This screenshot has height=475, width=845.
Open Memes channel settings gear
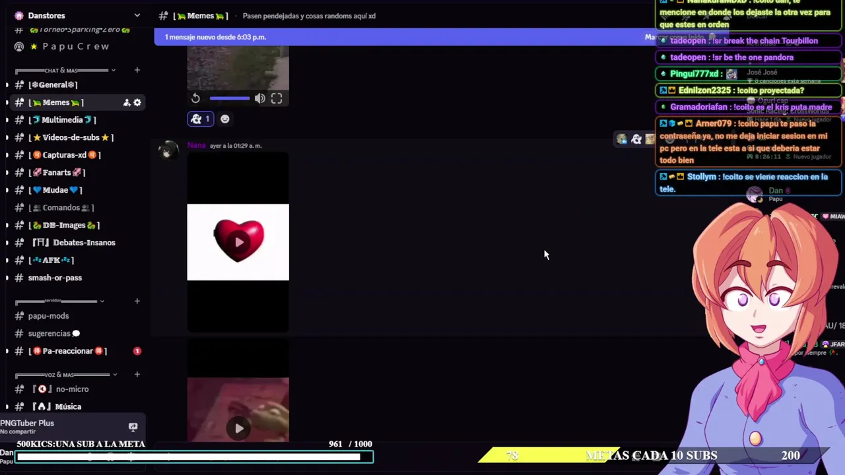point(137,102)
